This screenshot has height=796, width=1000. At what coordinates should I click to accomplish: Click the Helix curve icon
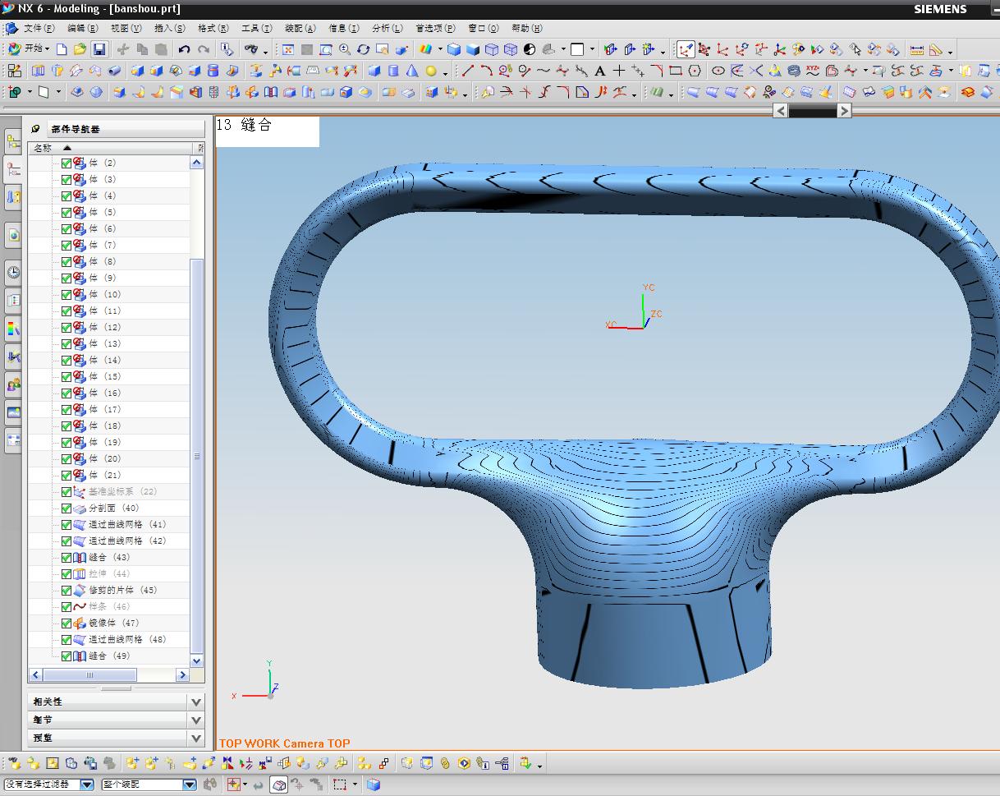794,71
